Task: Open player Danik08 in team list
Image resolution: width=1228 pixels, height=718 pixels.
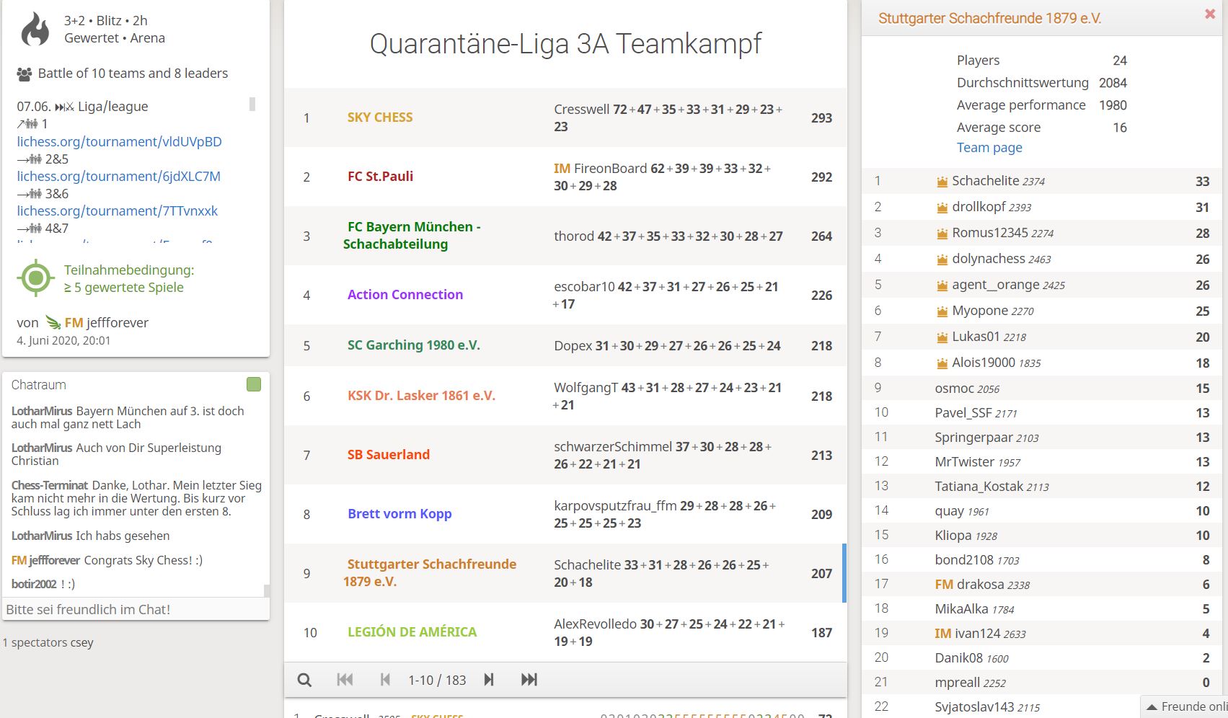Action: point(971,658)
